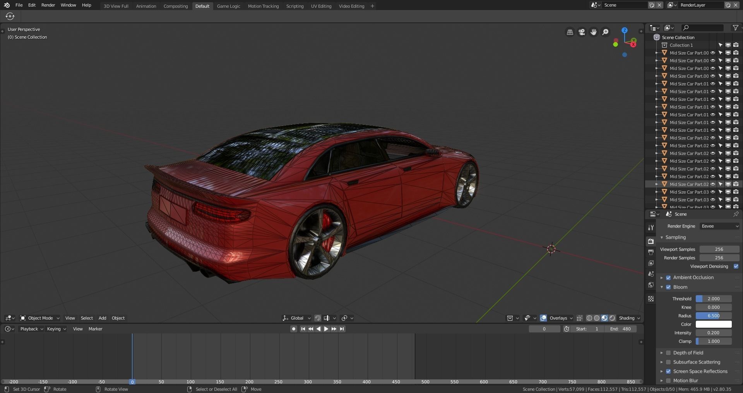743x393 pixels.
Task: Switch to the UV Editing workspace tab
Action: (321, 6)
